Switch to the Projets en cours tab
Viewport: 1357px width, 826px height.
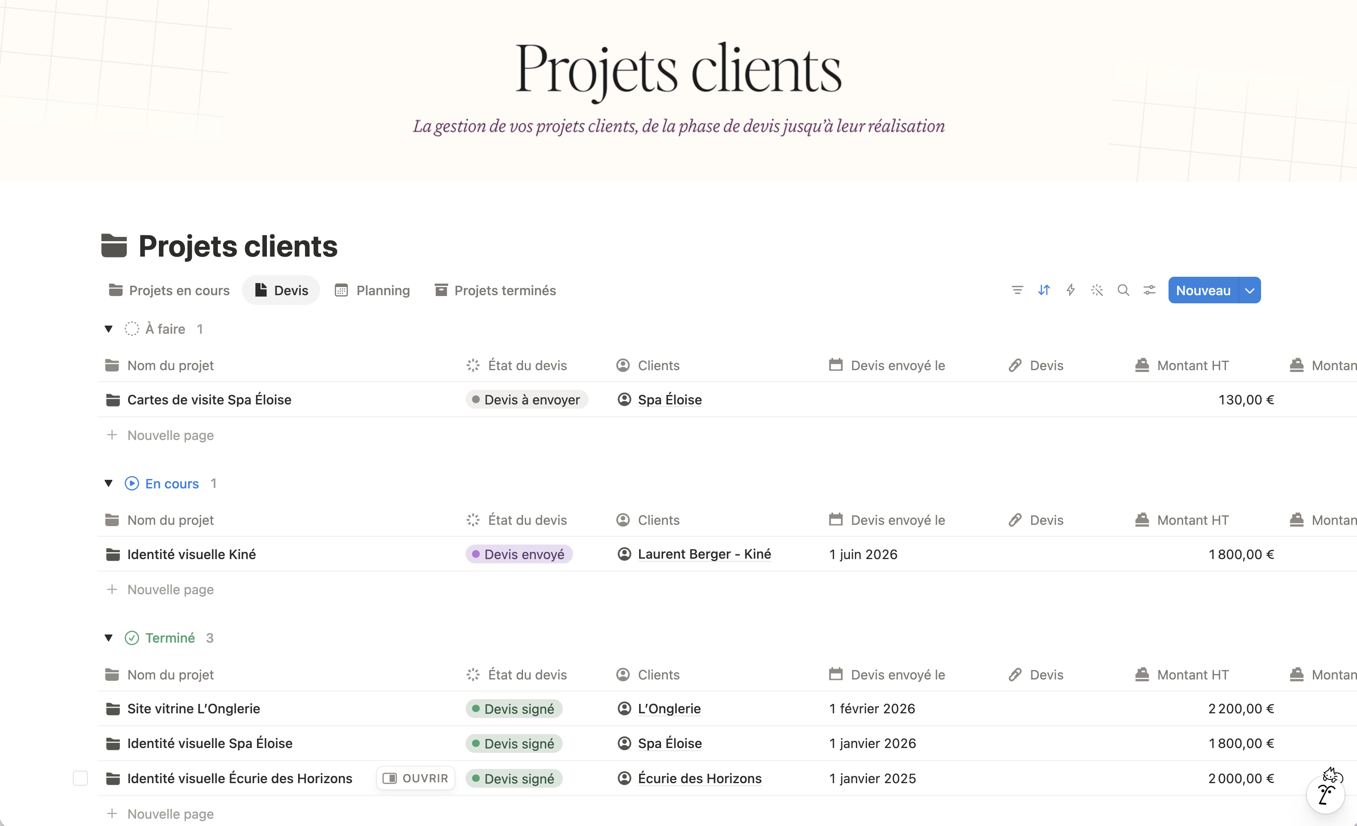(x=169, y=290)
